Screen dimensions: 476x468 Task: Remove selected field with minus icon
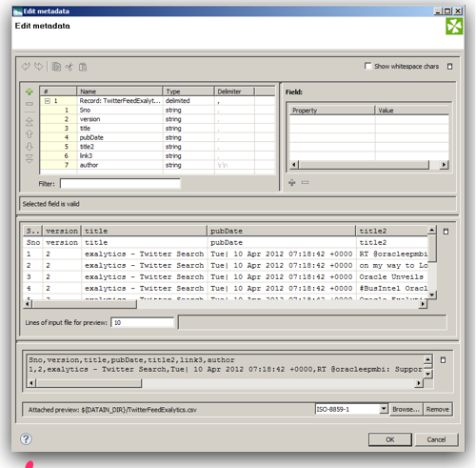point(30,104)
